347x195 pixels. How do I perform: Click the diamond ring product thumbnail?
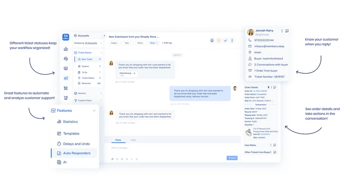tap(249, 132)
